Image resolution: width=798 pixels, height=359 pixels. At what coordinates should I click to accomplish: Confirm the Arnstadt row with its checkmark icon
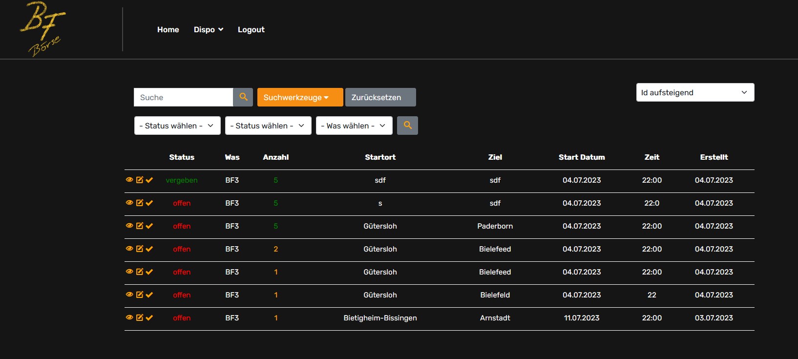pyautogui.click(x=149, y=317)
